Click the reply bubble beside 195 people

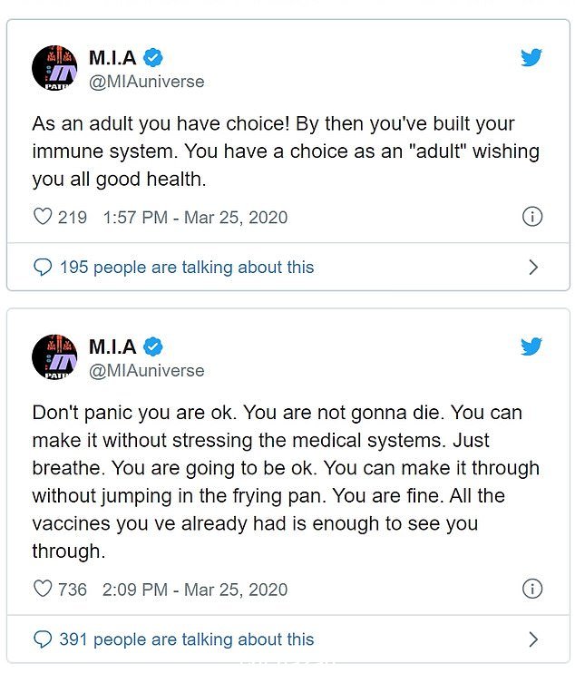(x=43, y=267)
